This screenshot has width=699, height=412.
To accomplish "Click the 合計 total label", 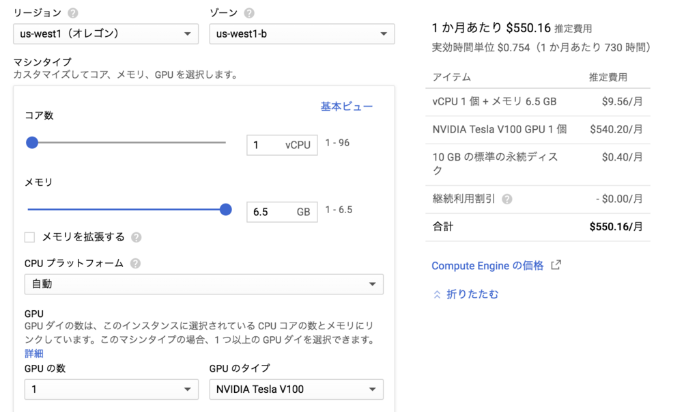I will [x=442, y=227].
